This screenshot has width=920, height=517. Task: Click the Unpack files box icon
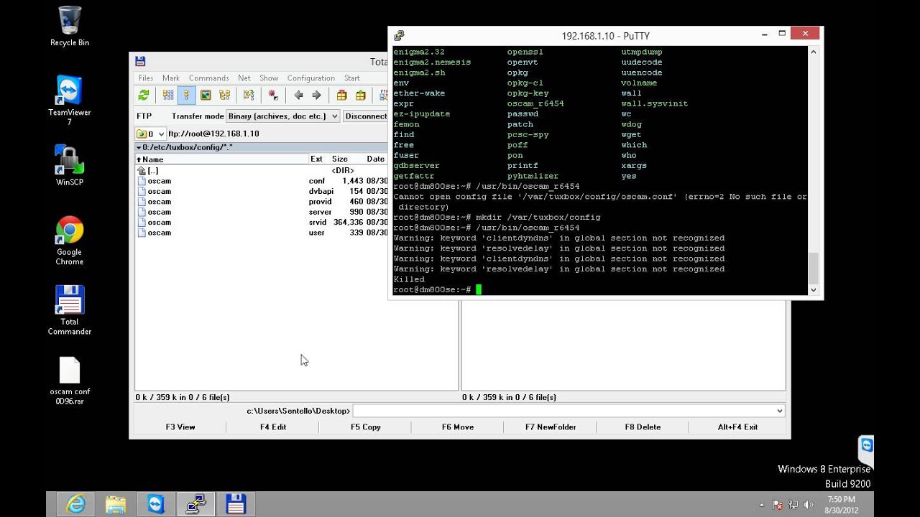pos(360,95)
